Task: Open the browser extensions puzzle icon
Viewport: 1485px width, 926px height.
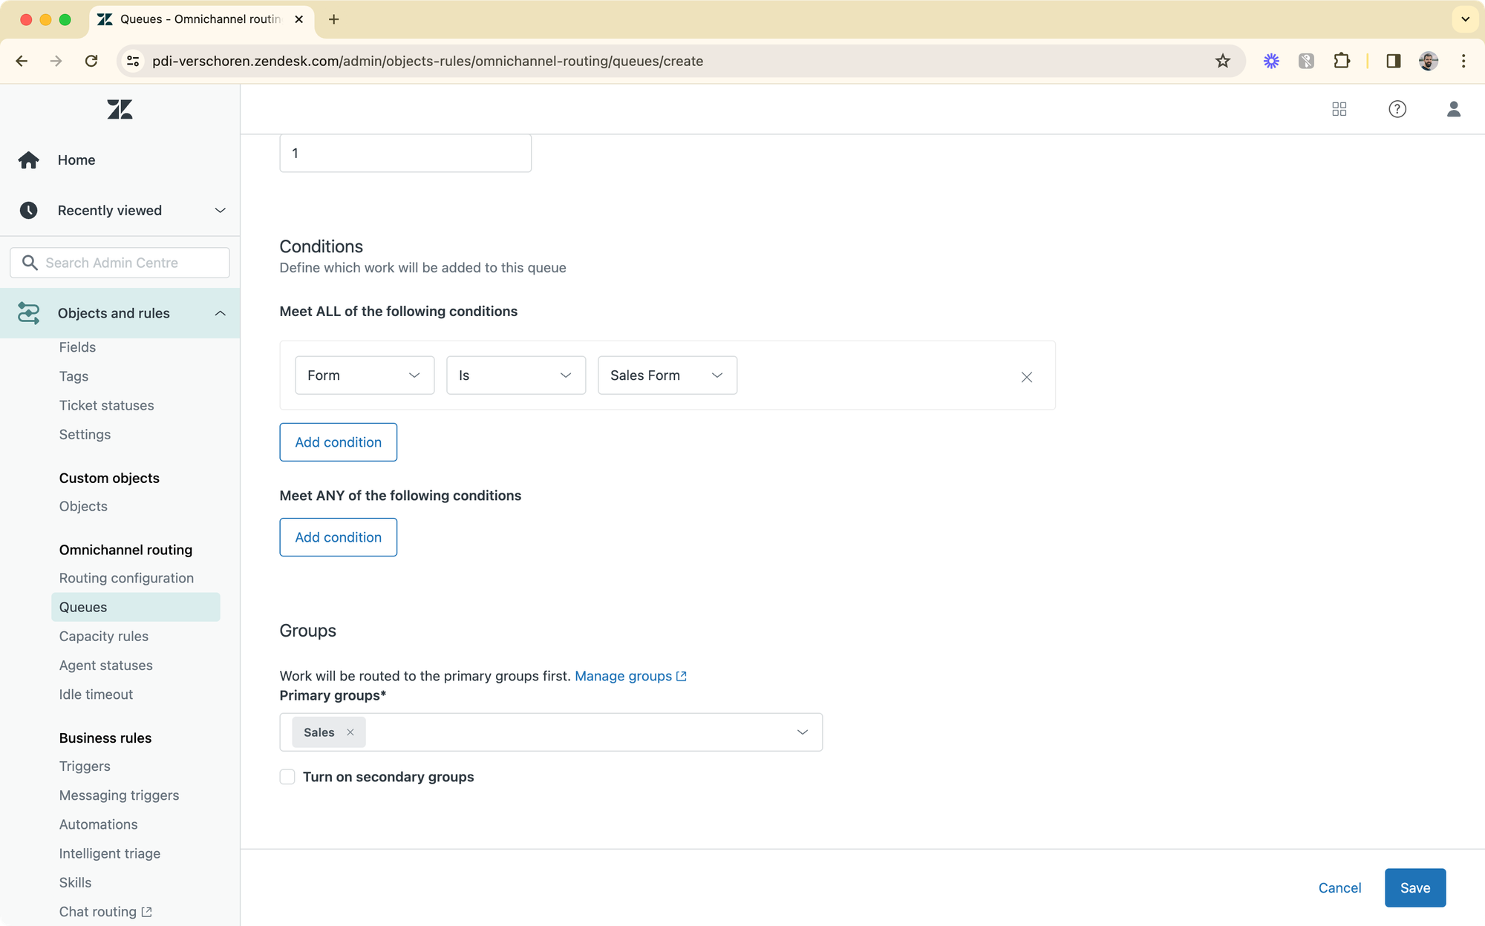Action: (x=1341, y=61)
